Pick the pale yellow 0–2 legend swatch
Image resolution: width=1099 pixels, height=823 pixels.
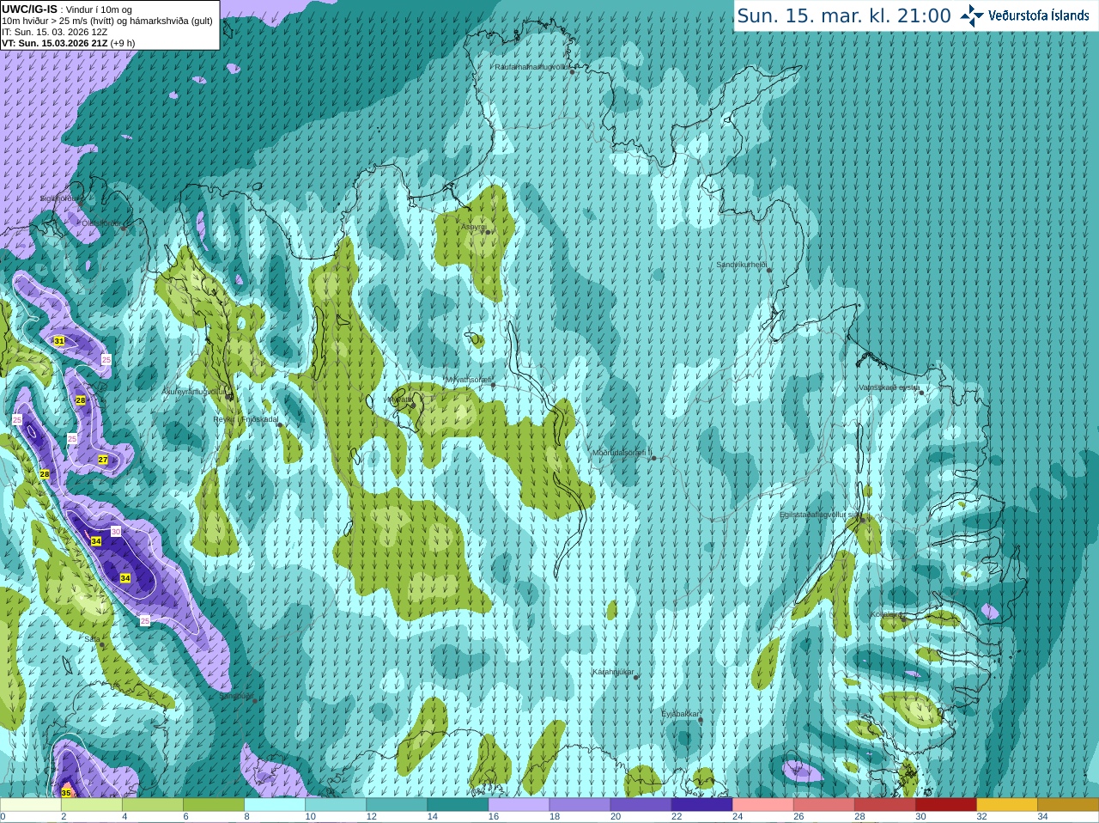30,805
